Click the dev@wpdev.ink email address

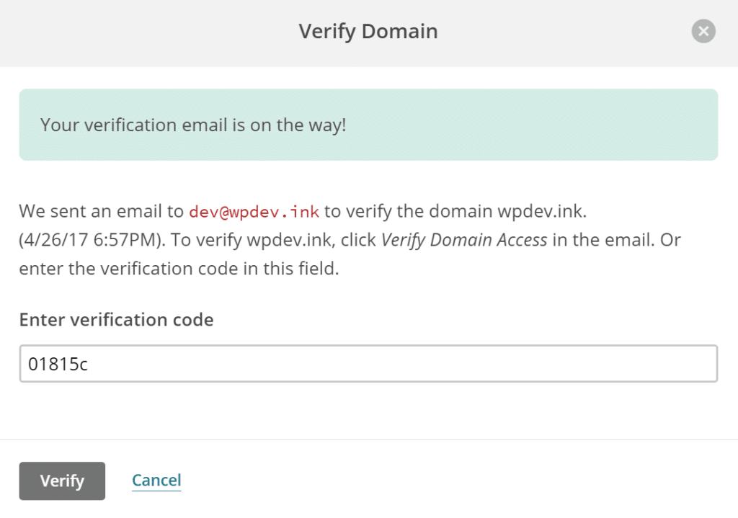254,212
